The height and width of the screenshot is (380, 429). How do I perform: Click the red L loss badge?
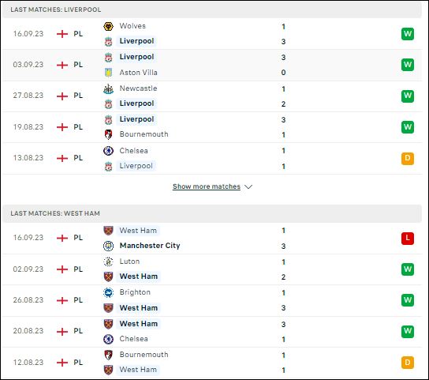tap(408, 238)
